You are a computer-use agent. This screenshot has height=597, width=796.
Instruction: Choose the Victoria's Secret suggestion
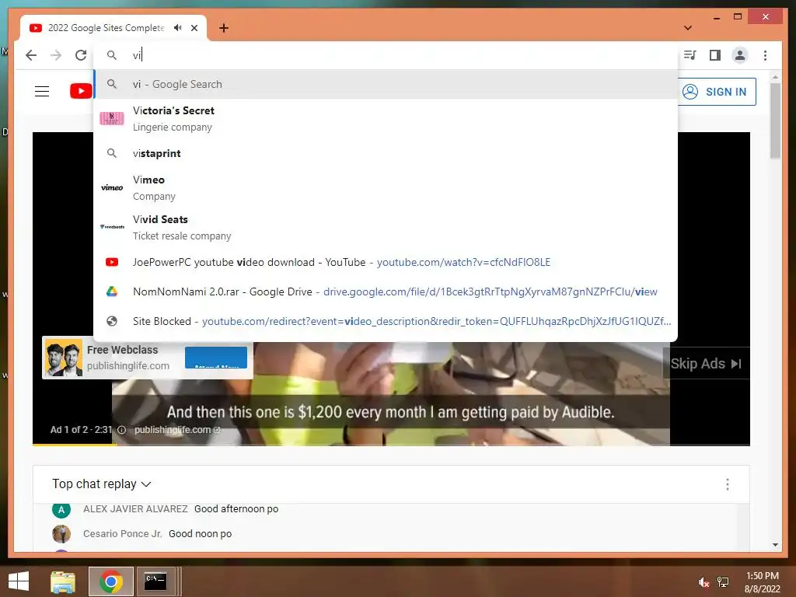tap(386, 119)
